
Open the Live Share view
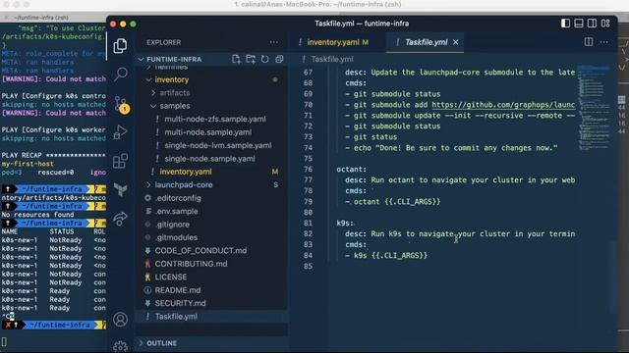pos(120,218)
